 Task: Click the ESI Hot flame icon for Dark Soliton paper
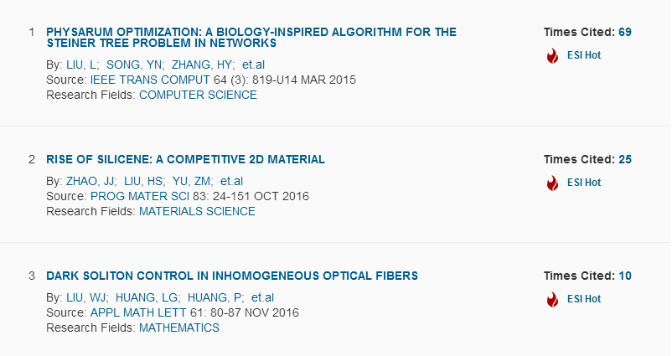coord(552,299)
